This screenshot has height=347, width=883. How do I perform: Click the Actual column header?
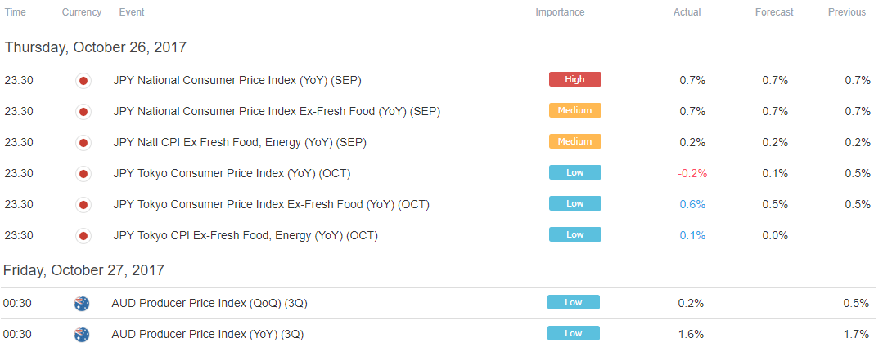pos(687,11)
